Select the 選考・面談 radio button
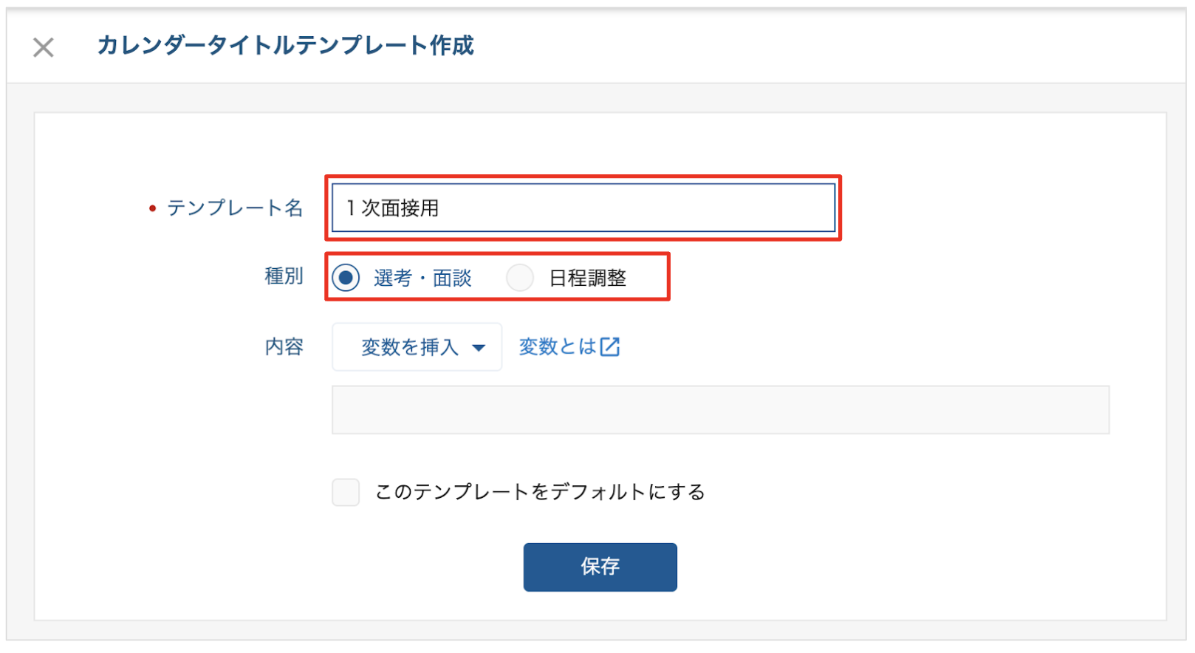 coord(346,278)
